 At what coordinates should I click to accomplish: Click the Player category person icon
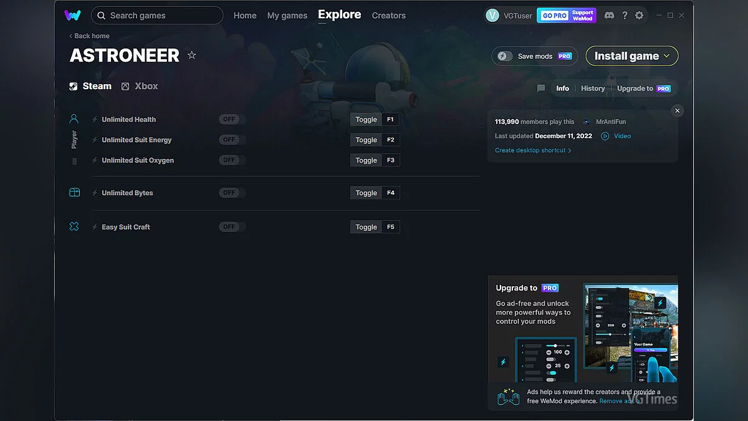coord(74,119)
